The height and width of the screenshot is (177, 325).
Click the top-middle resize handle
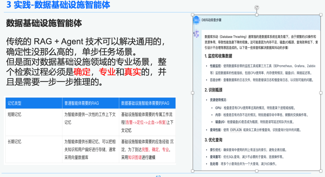coord(256,14)
